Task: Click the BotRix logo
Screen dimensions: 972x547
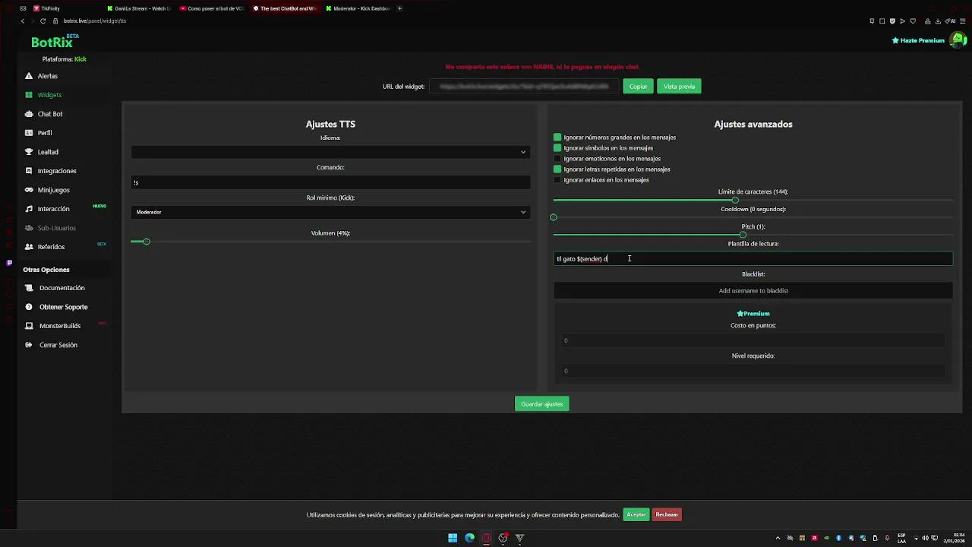Action: [x=52, y=43]
